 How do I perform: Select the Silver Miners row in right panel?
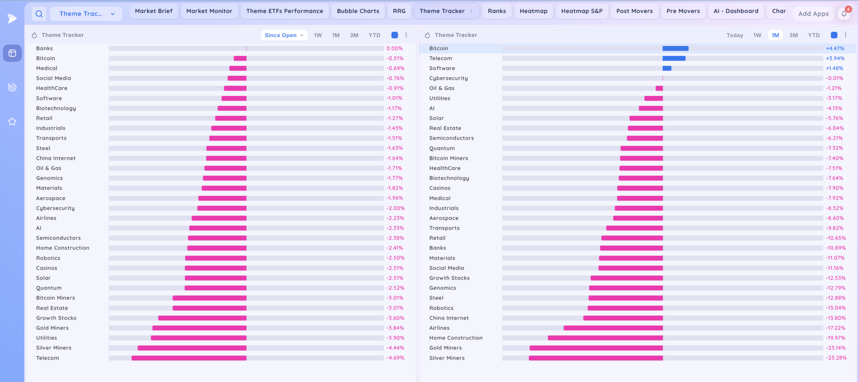638,358
